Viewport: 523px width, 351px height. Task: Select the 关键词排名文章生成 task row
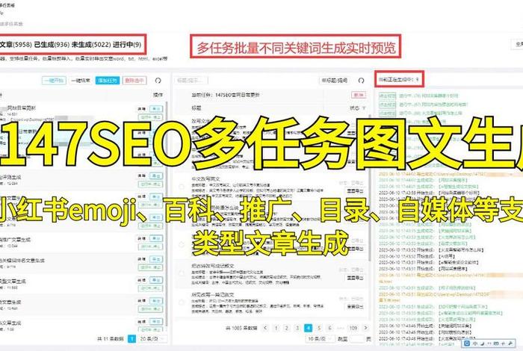[x=81, y=263]
